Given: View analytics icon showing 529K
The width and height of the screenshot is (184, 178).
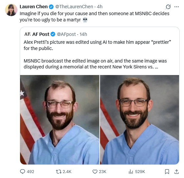Looking at the screenshot, I should click(137, 171).
